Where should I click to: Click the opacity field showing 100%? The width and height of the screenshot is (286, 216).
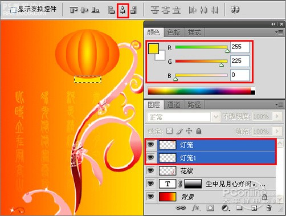pos(263,116)
